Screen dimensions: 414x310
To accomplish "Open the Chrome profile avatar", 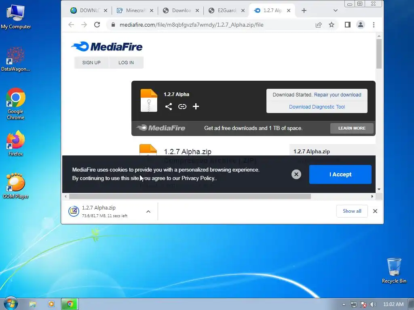I will click(x=360, y=25).
